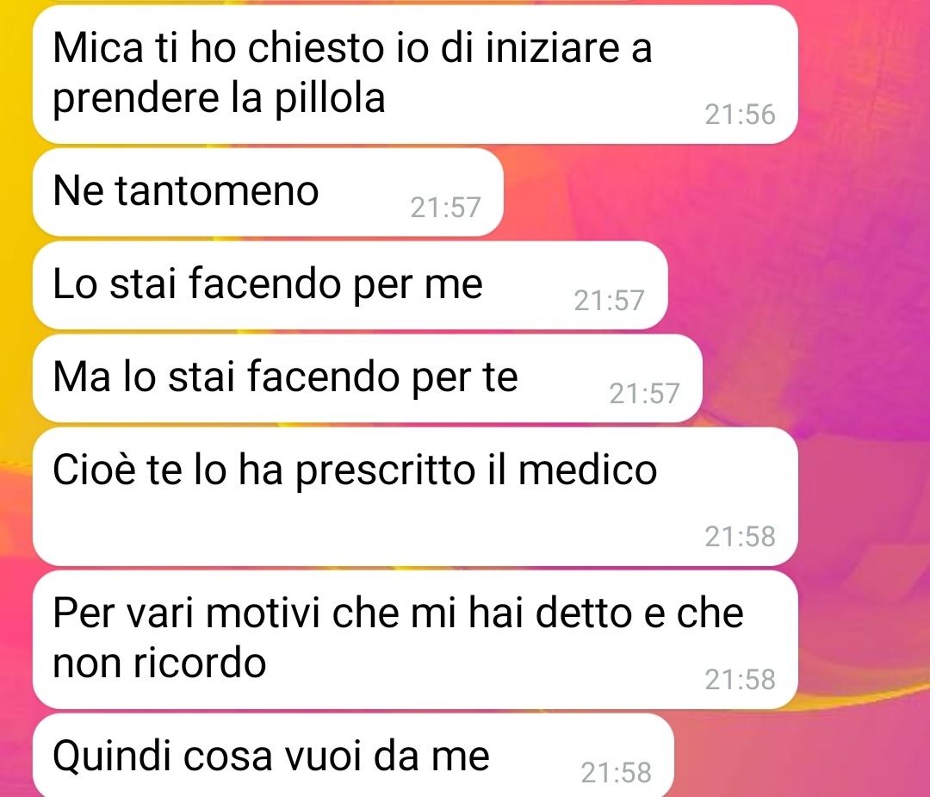Click the timestamp beside 'Ne tantomeno'
The height and width of the screenshot is (797, 930).
tap(445, 207)
